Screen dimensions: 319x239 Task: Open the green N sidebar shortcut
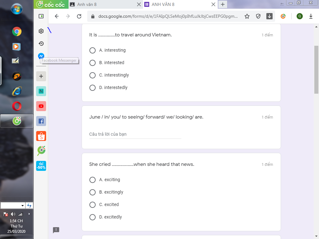(x=41, y=91)
